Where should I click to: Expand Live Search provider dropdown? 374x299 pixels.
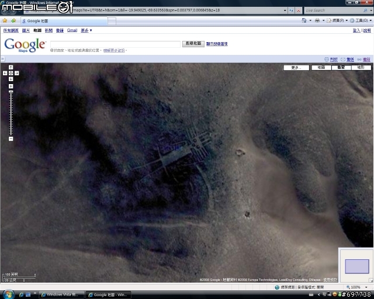coord(370,11)
